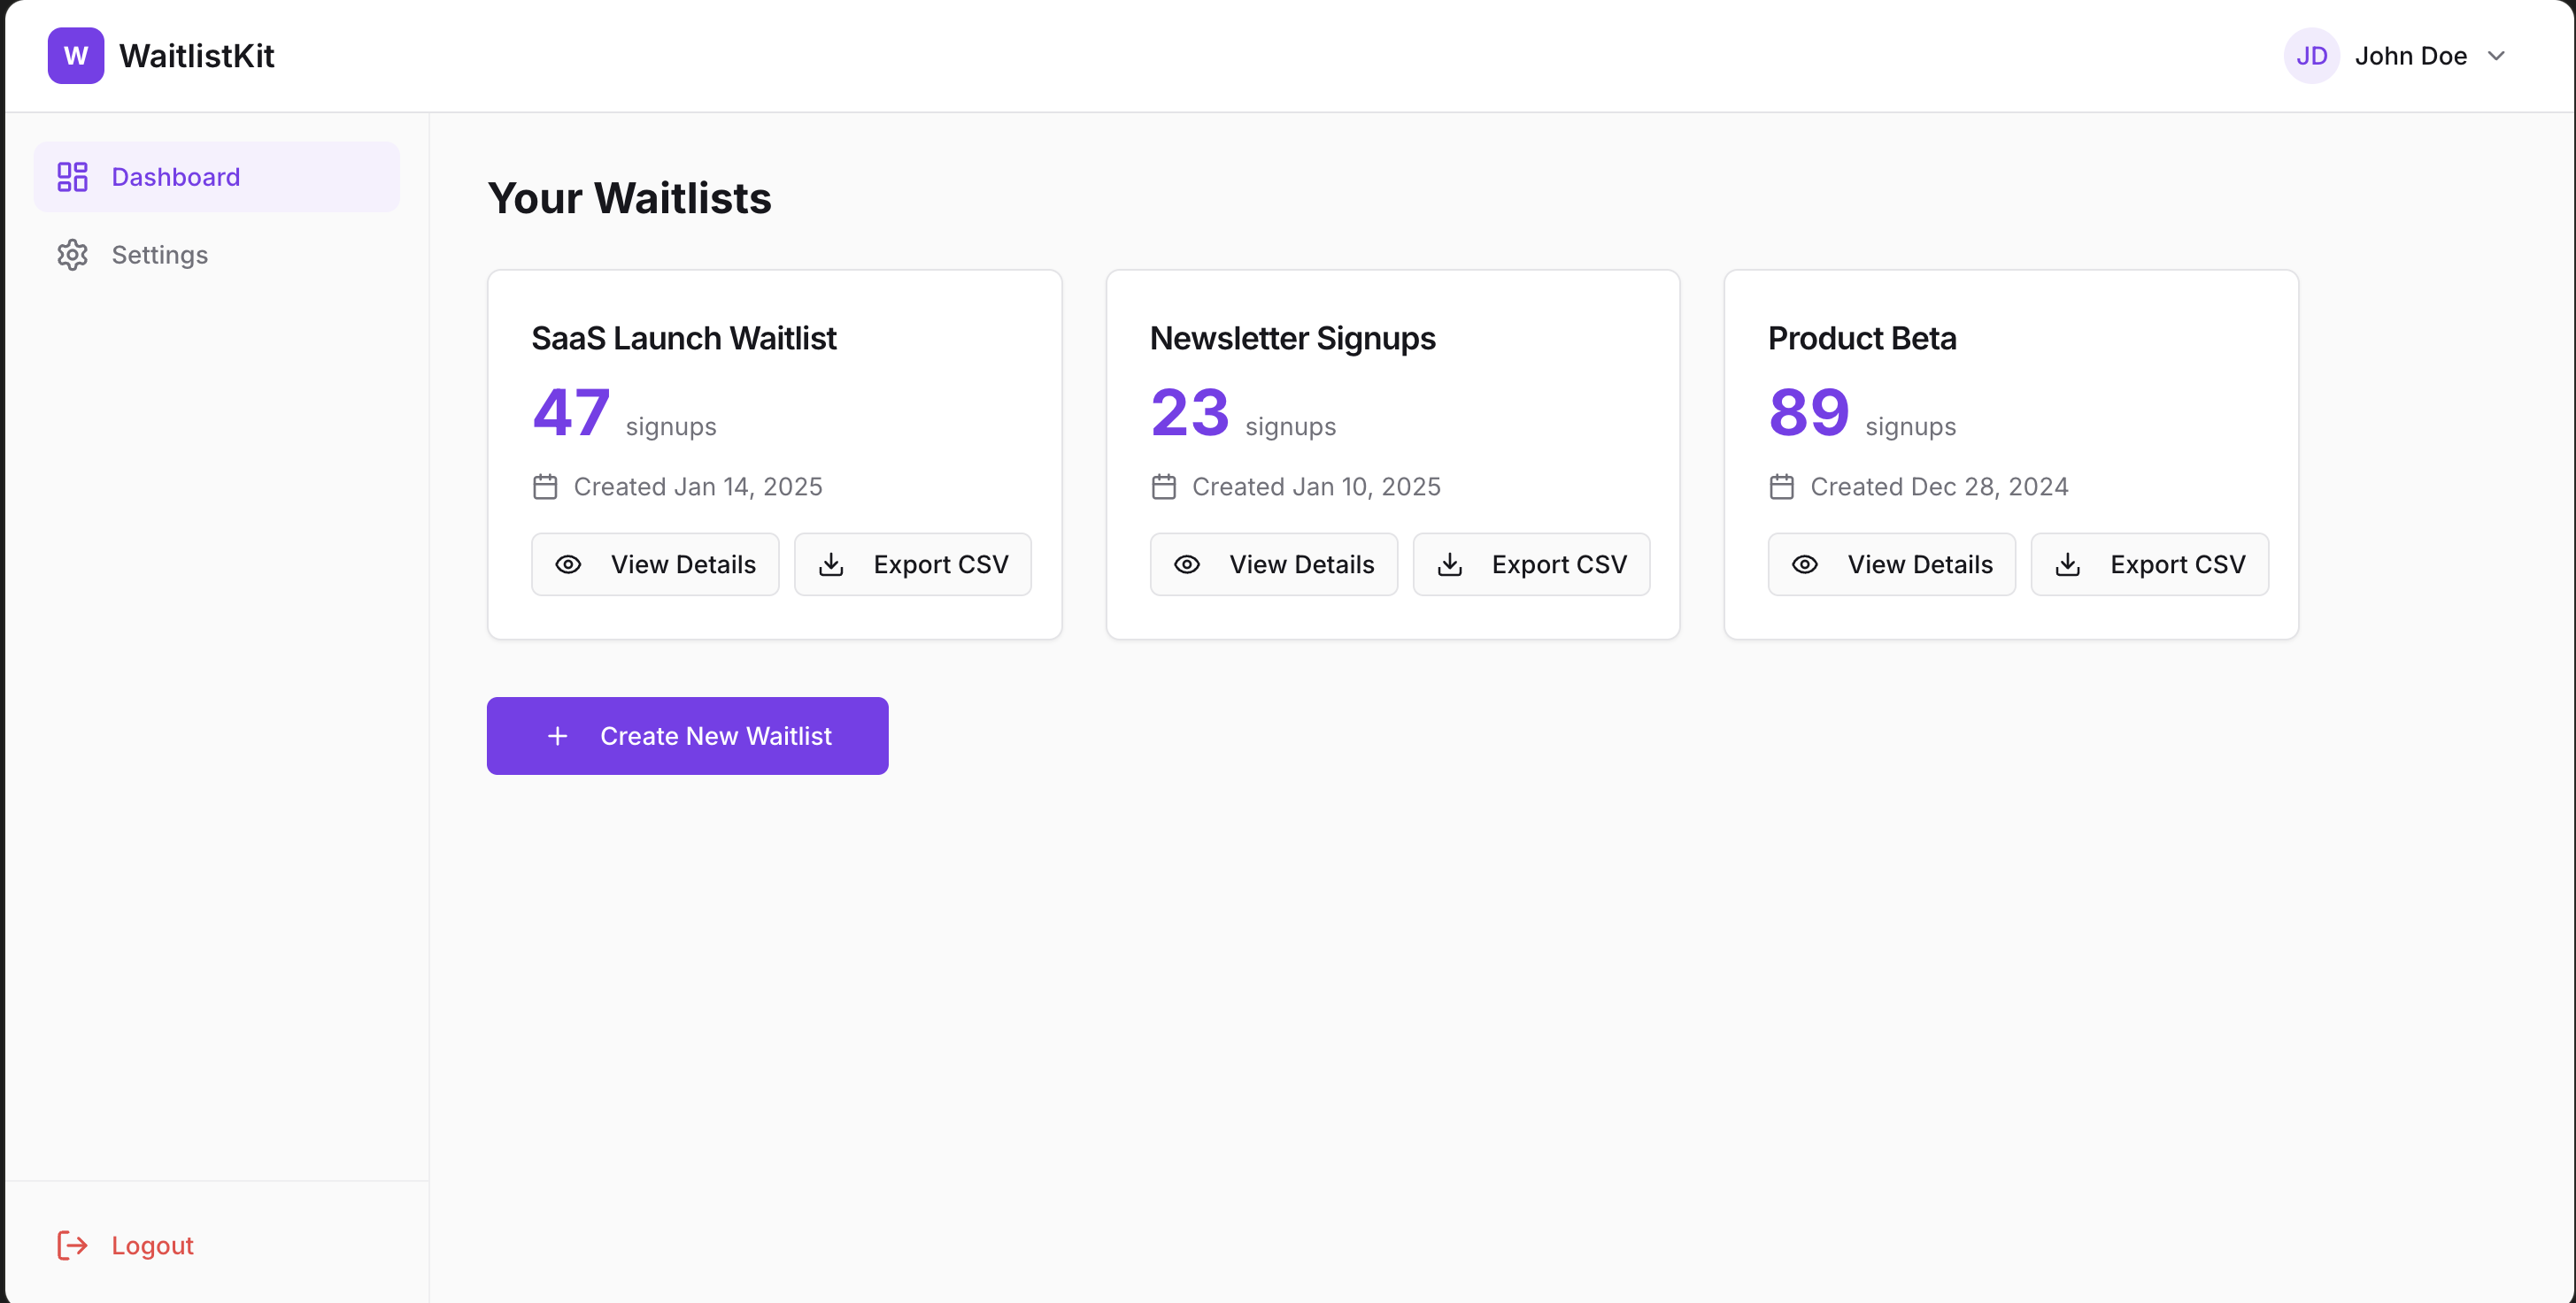Export CSV for Newsletter Signups
This screenshot has height=1303, width=2576.
pos(1531,564)
